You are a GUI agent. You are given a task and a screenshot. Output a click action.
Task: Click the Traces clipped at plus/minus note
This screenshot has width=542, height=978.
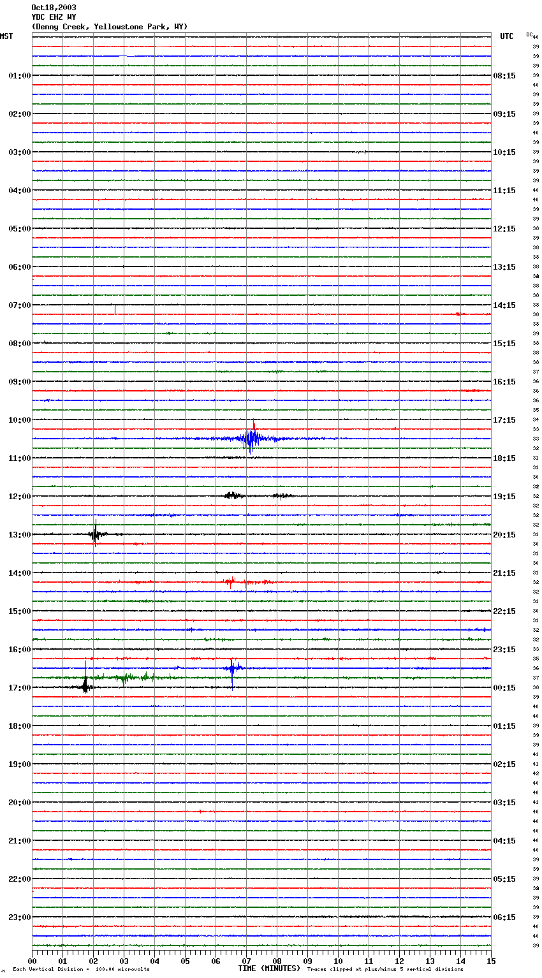point(385,970)
